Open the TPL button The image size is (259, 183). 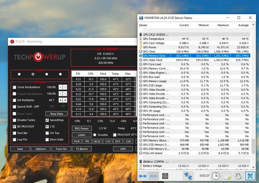pyautogui.click(x=87, y=141)
